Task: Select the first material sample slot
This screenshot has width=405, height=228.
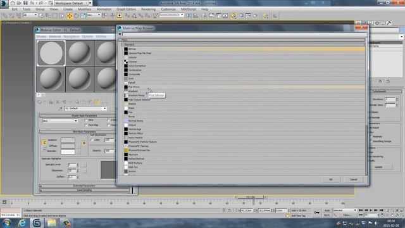Action: 51,53
